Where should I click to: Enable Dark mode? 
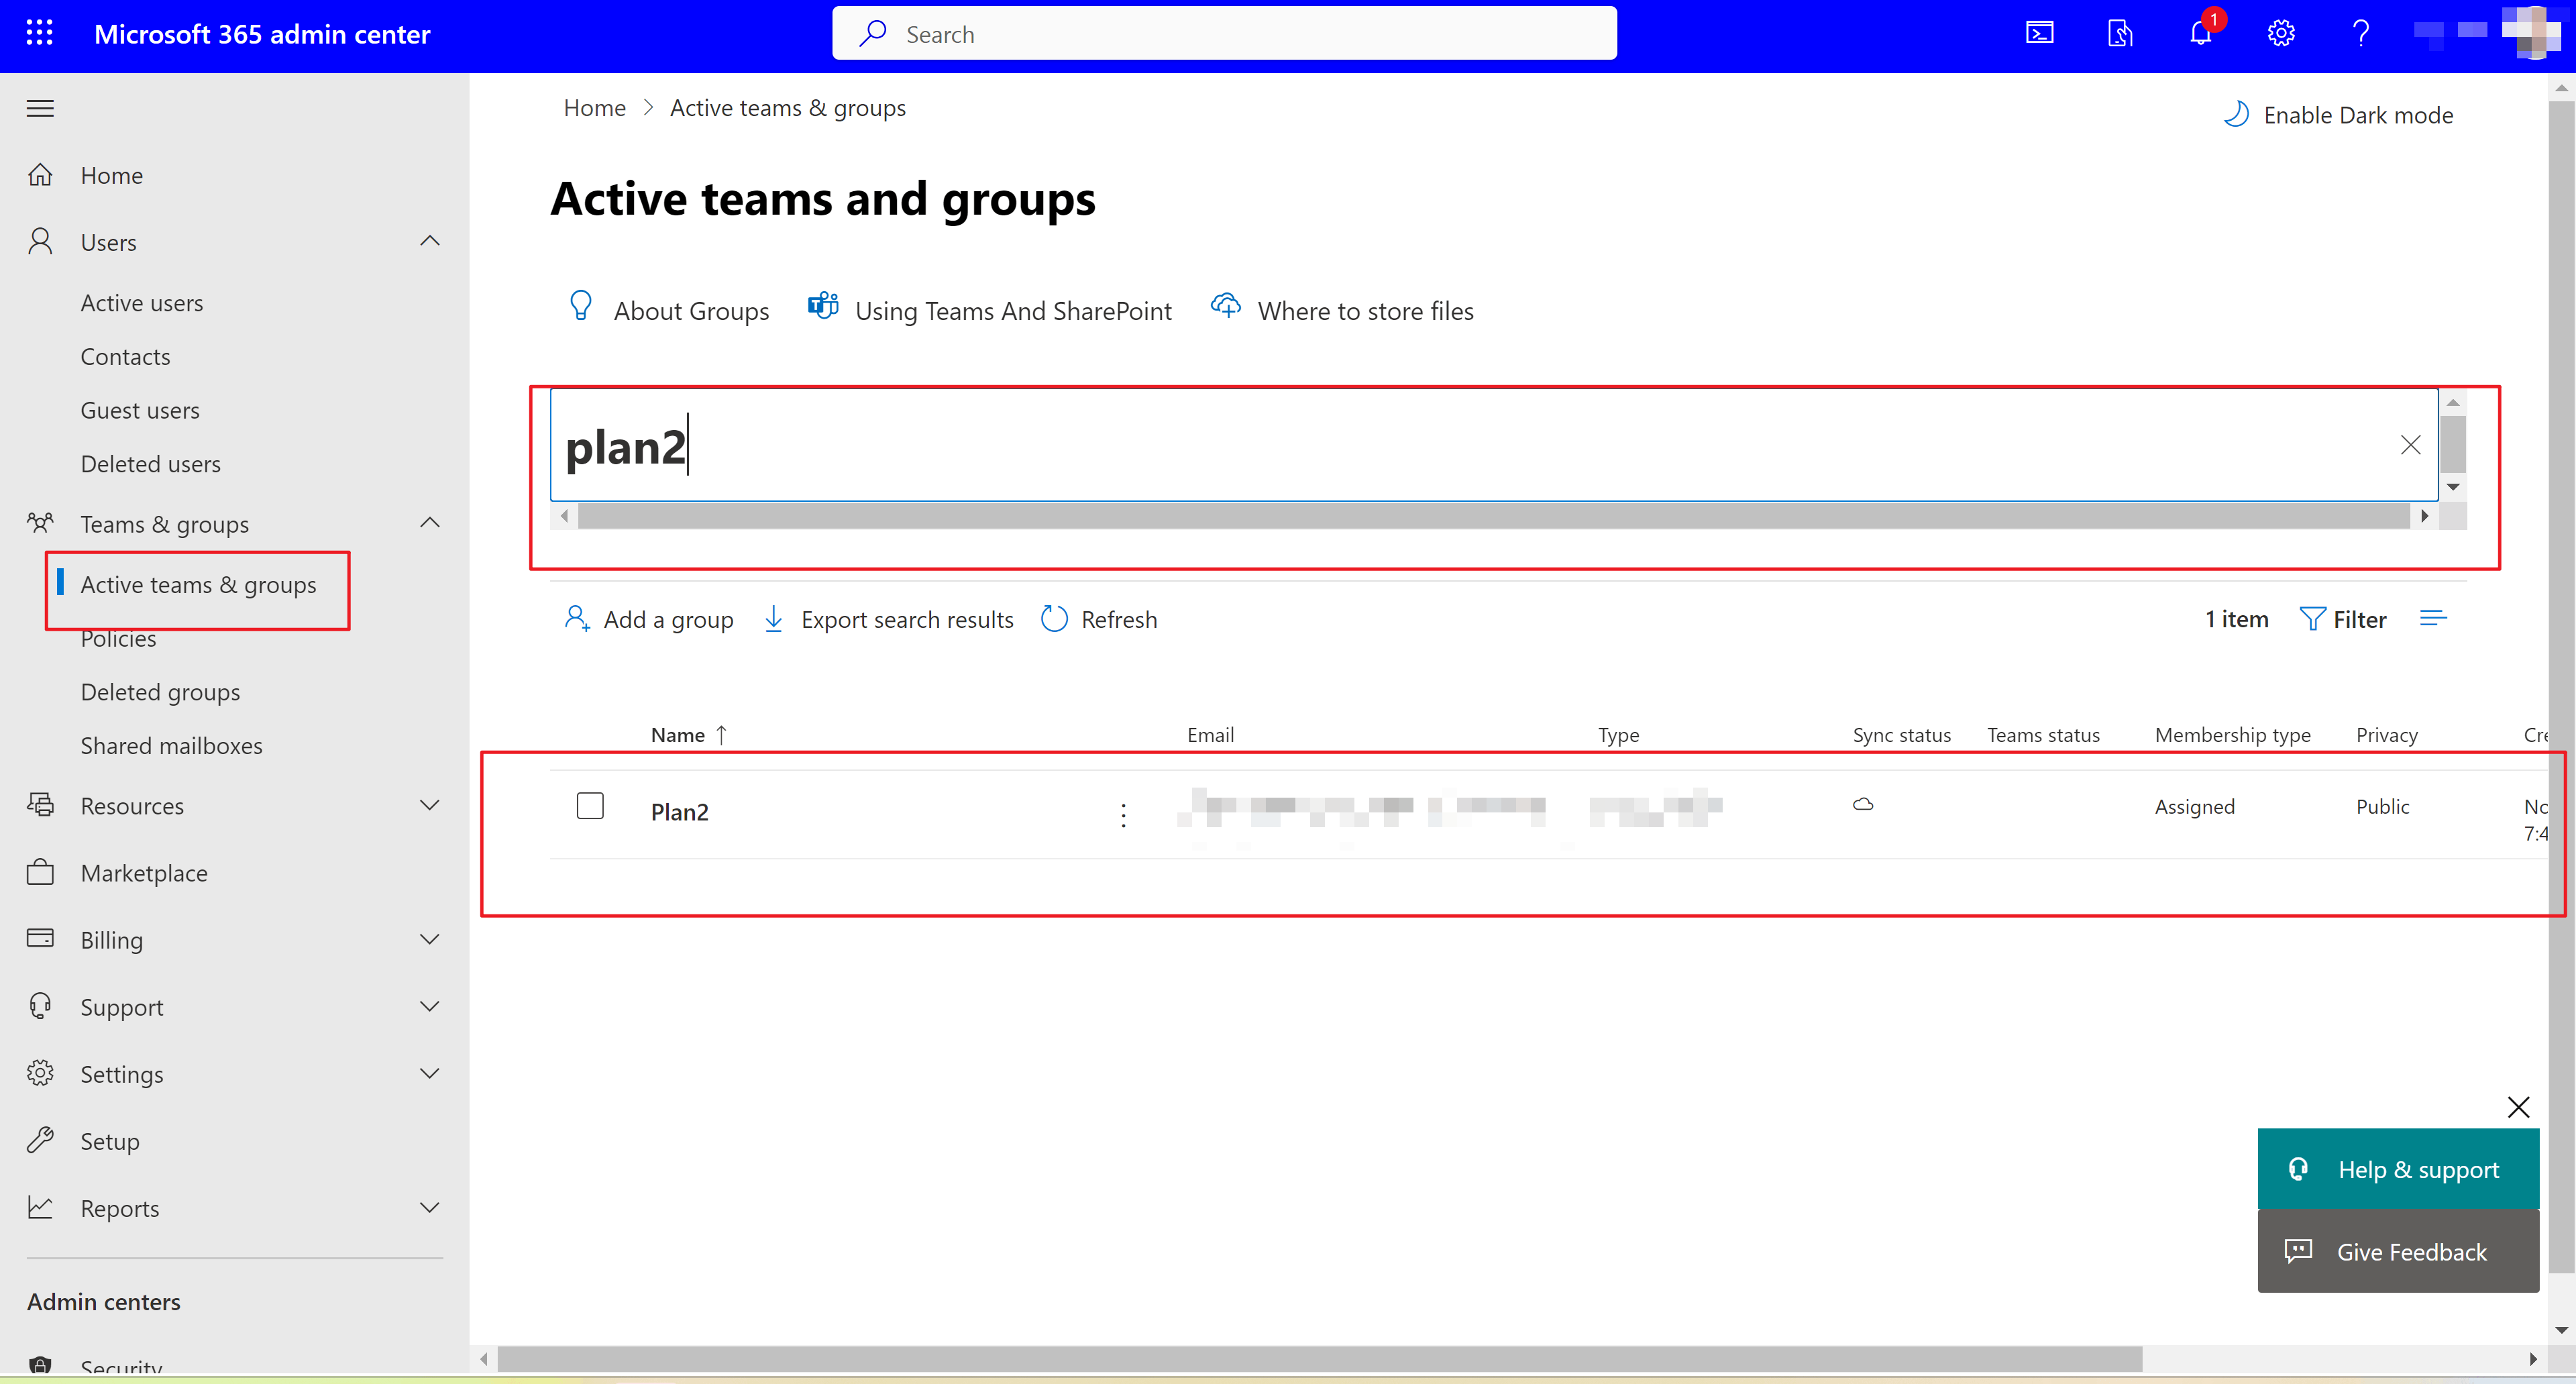coord(2338,115)
